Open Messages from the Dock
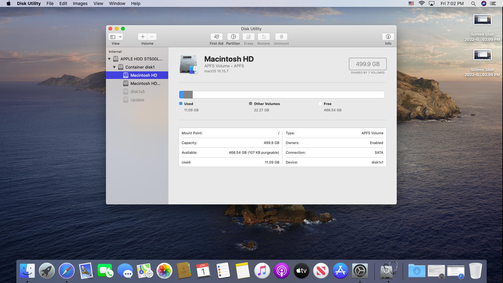Screen dimensions: 503x283 pyautogui.click(x=125, y=270)
